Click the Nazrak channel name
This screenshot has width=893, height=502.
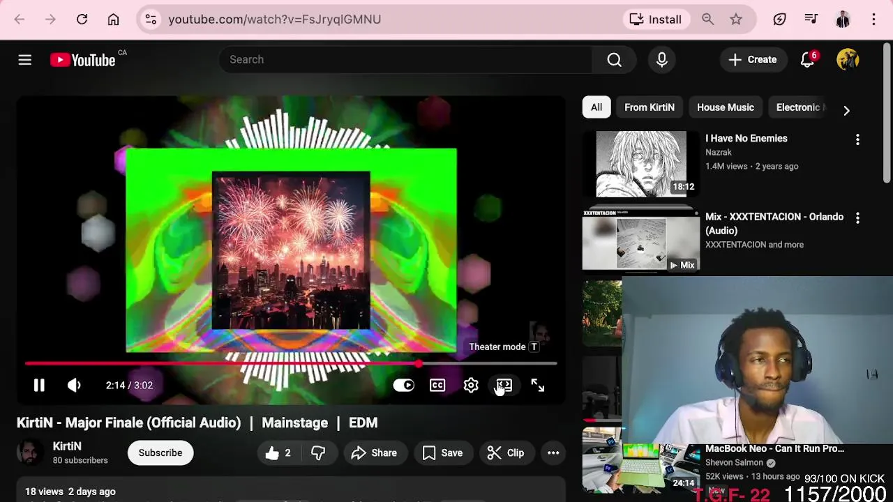pyautogui.click(x=719, y=152)
